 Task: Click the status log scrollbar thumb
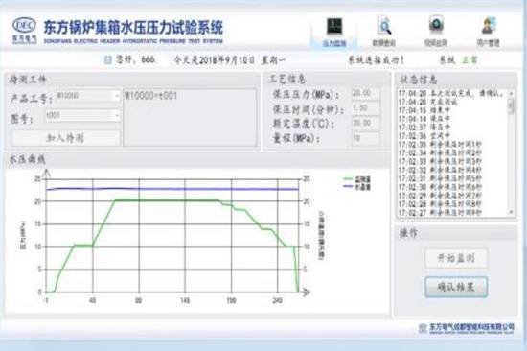coord(512,105)
